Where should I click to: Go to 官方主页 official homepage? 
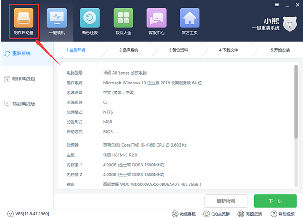190,21
